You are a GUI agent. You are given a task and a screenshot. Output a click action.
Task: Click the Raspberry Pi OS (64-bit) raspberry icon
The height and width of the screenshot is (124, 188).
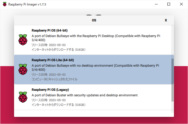point(23,40)
